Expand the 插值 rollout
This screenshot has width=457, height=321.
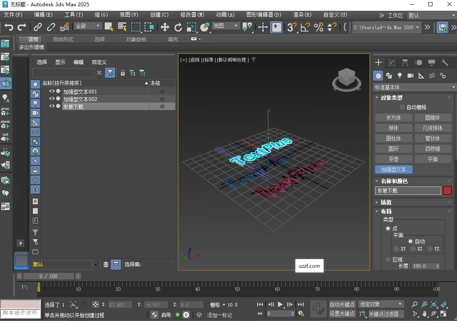point(386,202)
